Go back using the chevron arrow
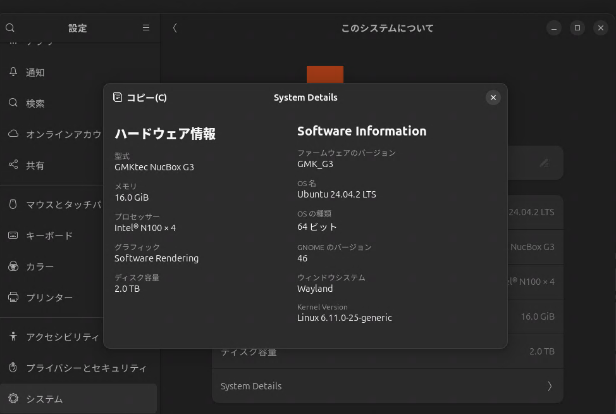Viewport: 616px width, 414px height. pyautogui.click(x=175, y=27)
